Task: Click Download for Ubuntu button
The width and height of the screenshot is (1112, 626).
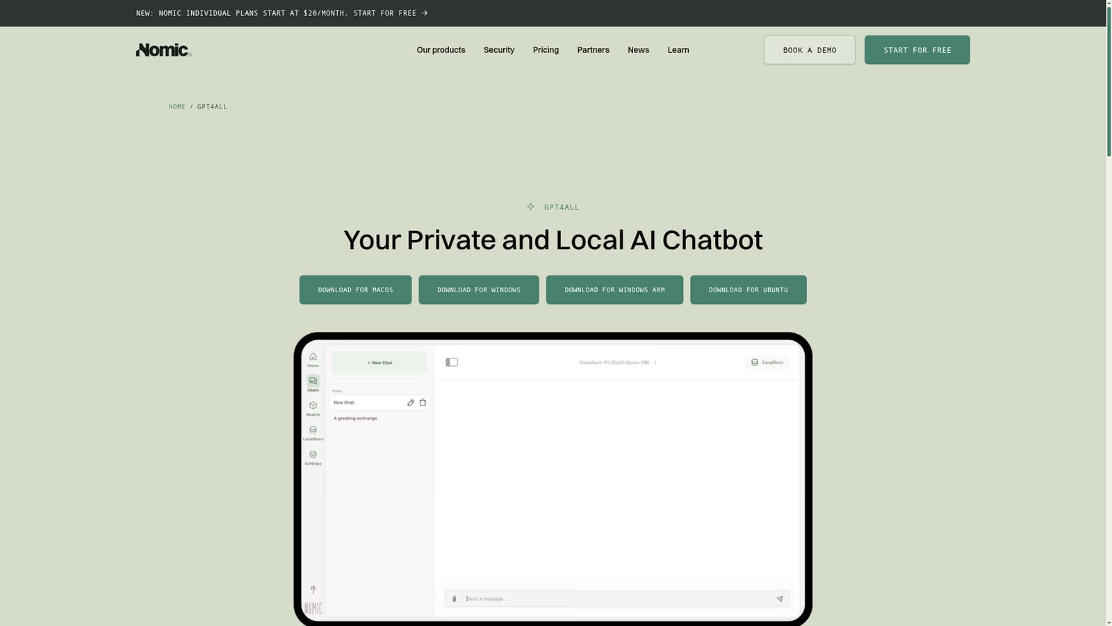Action: click(749, 290)
